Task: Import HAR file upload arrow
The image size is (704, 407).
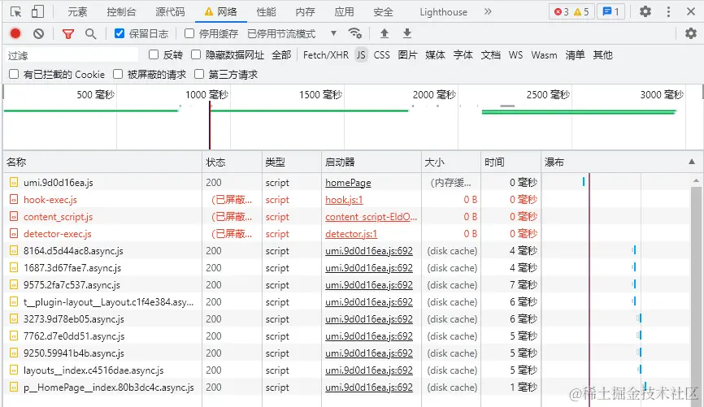Action: (x=385, y=33)
